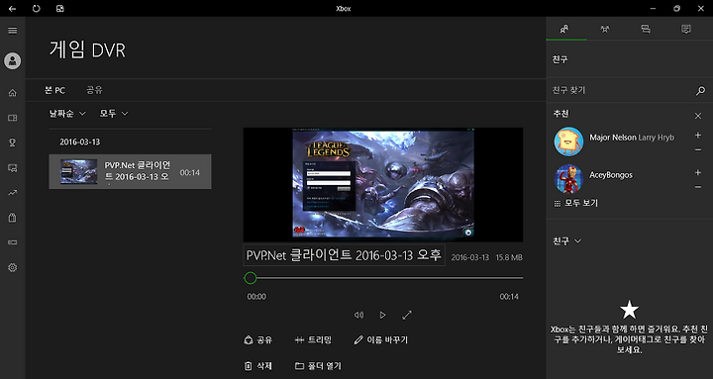Open Game DVR sidebar icon
Screen dimensions: 713x379
click(13, 168)
